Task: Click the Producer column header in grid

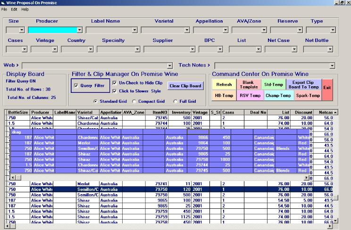Action: 42,112
